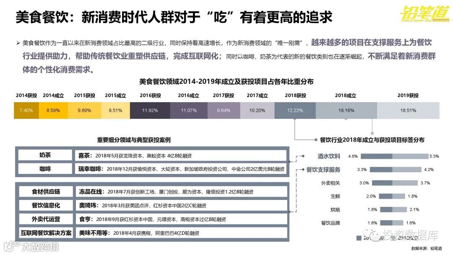
Task: Click the 烘焙 tag label
Action: [336, 210]
